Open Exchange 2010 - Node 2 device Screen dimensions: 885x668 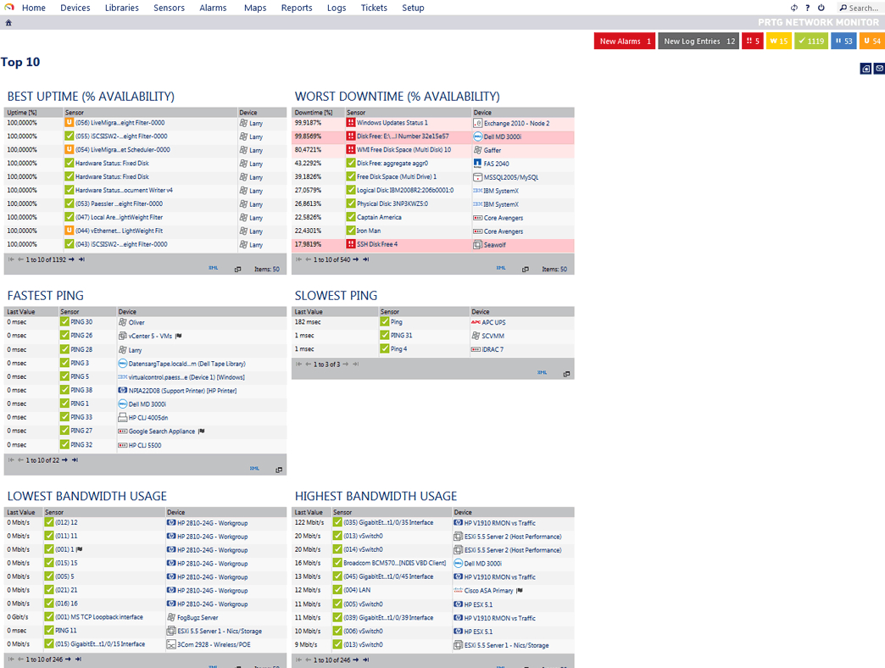coord(516,123)
